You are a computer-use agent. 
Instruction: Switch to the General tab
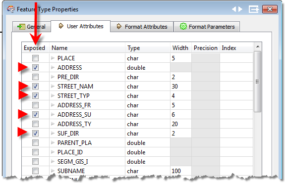click(31, 27)
